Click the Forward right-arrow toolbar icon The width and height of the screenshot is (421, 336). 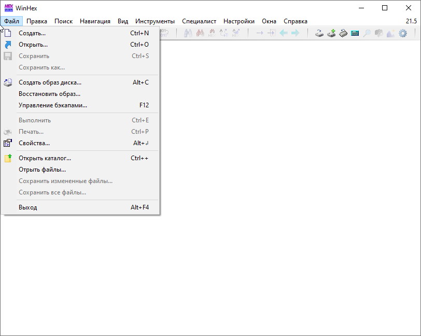point(296,33)
